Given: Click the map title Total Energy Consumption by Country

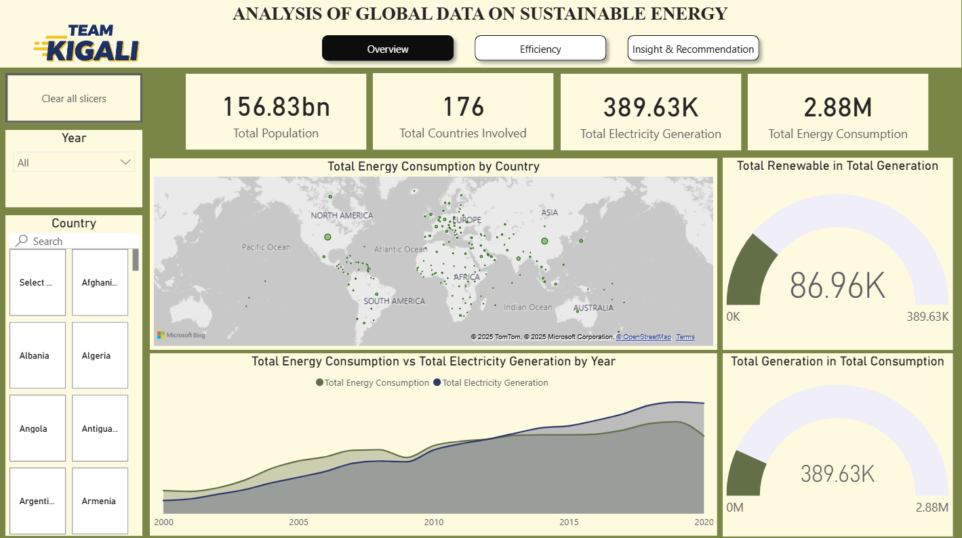Looking at the screenshot, I should 433,166.
